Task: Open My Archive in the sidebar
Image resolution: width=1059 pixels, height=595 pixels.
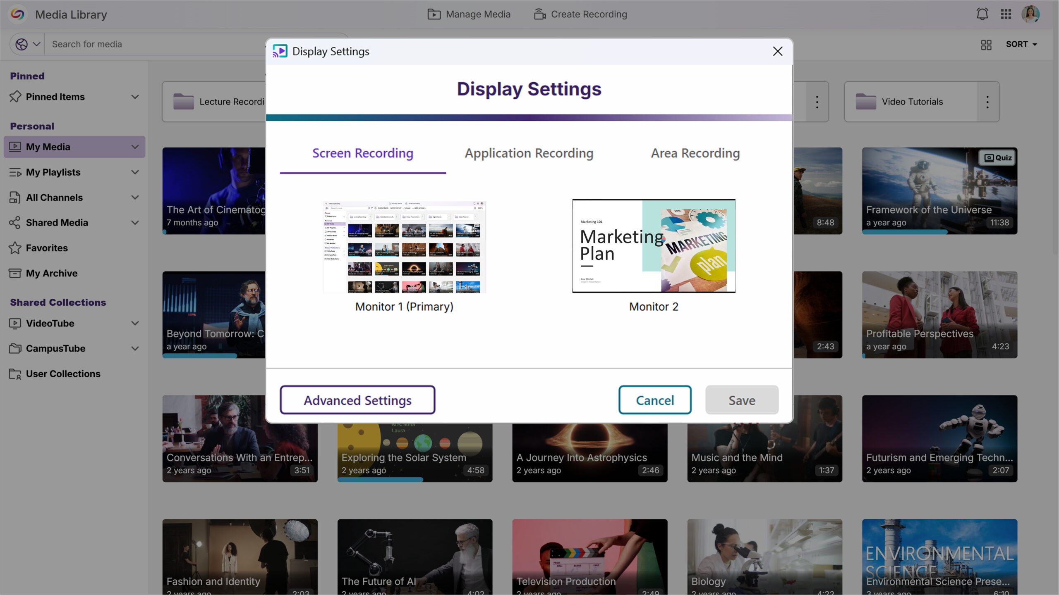Action: (52, 273)
